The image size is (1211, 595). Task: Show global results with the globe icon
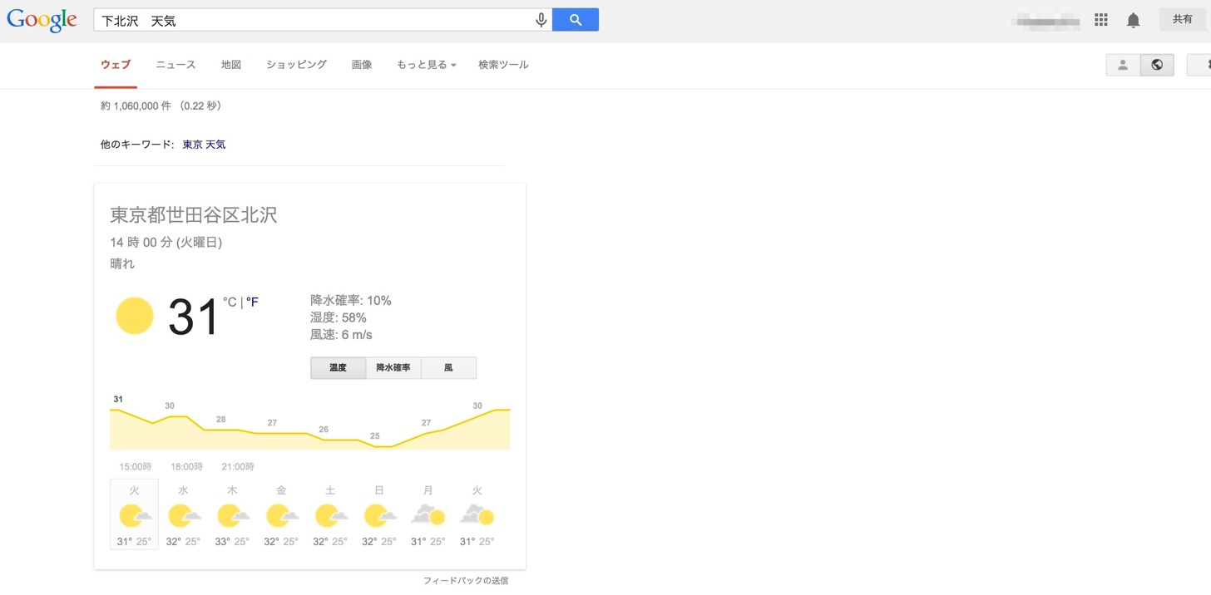1157,65
